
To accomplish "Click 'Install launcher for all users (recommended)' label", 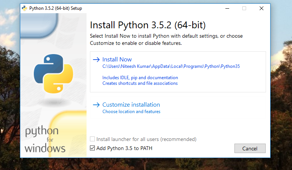I will (146, 139).
